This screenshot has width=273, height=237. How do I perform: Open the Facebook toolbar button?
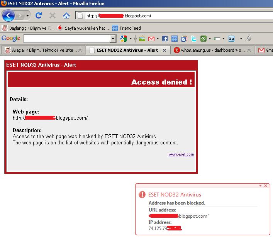[x=165, y=39]
